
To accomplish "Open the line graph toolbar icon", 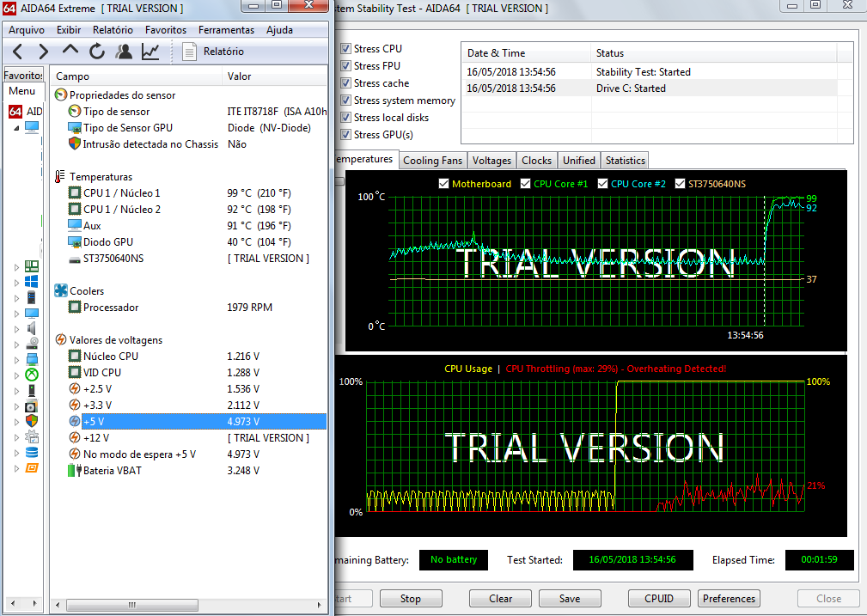I will tap(150, 52).
